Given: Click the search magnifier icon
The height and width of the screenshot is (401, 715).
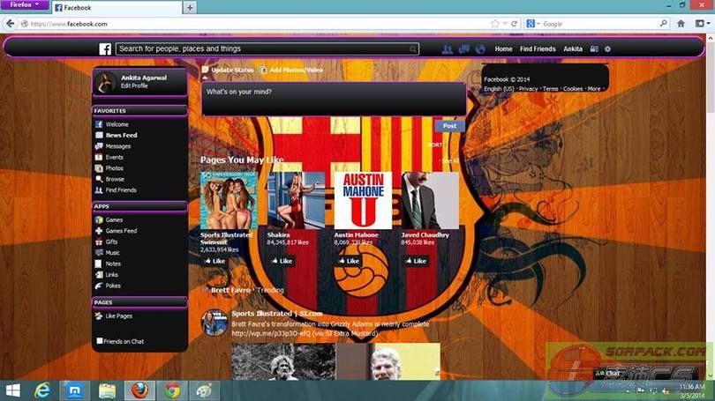Looking at the screenshot, I should [413, 49].
